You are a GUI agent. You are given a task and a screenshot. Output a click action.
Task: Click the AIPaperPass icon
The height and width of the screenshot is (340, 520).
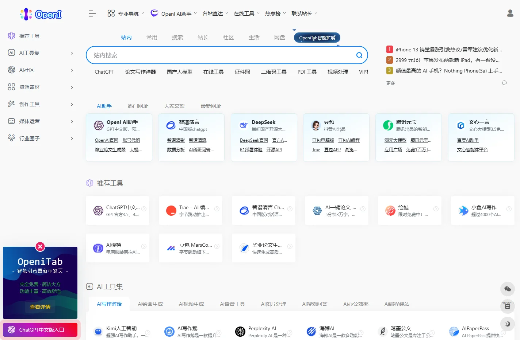pyautogui.click(x=454, y=331)
